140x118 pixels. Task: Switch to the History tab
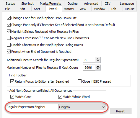pyautogui.click(x=69, y=9)
